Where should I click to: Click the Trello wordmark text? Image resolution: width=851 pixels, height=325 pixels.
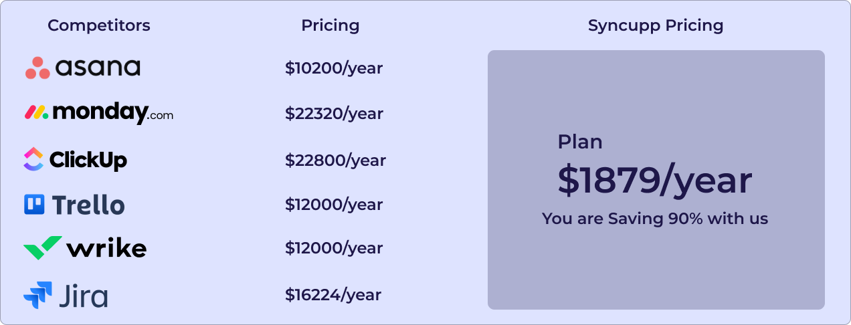point(88,205)
